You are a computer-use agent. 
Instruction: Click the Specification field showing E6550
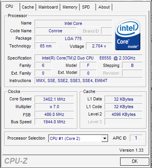point(89,58)
